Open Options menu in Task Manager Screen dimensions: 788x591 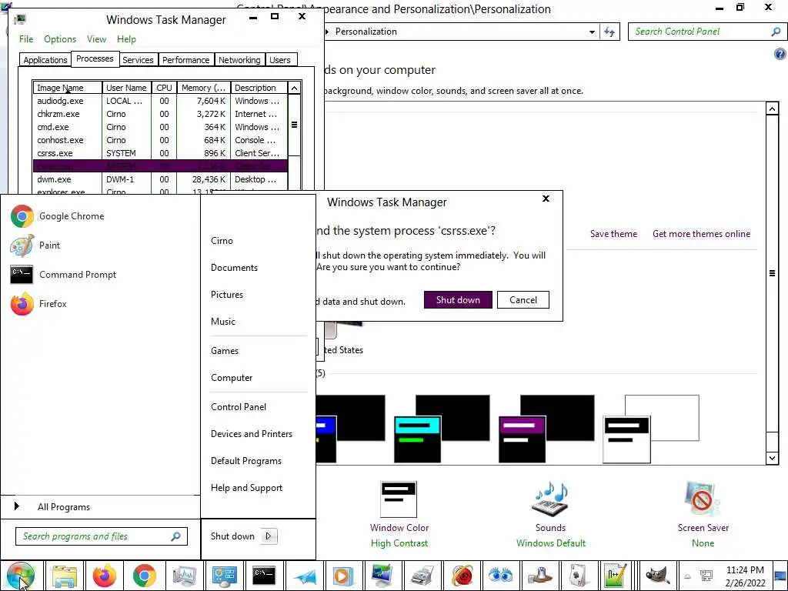[x=60, y=39]
